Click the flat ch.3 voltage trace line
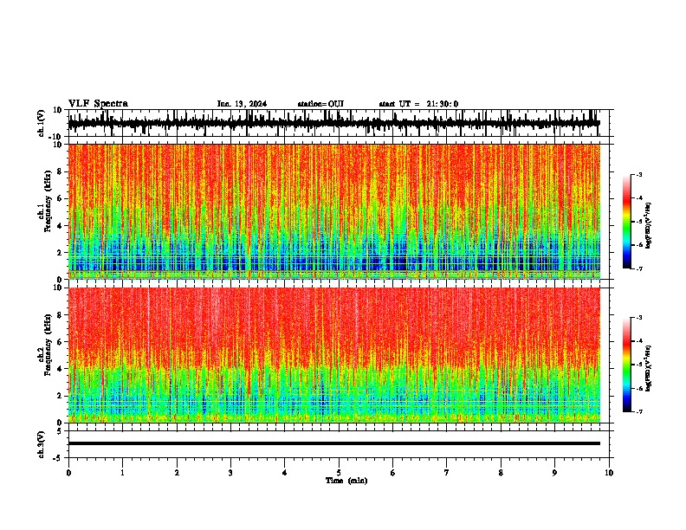Image resolution: width=686 pixels, height=530 pixels. click(x=333, y=443)
